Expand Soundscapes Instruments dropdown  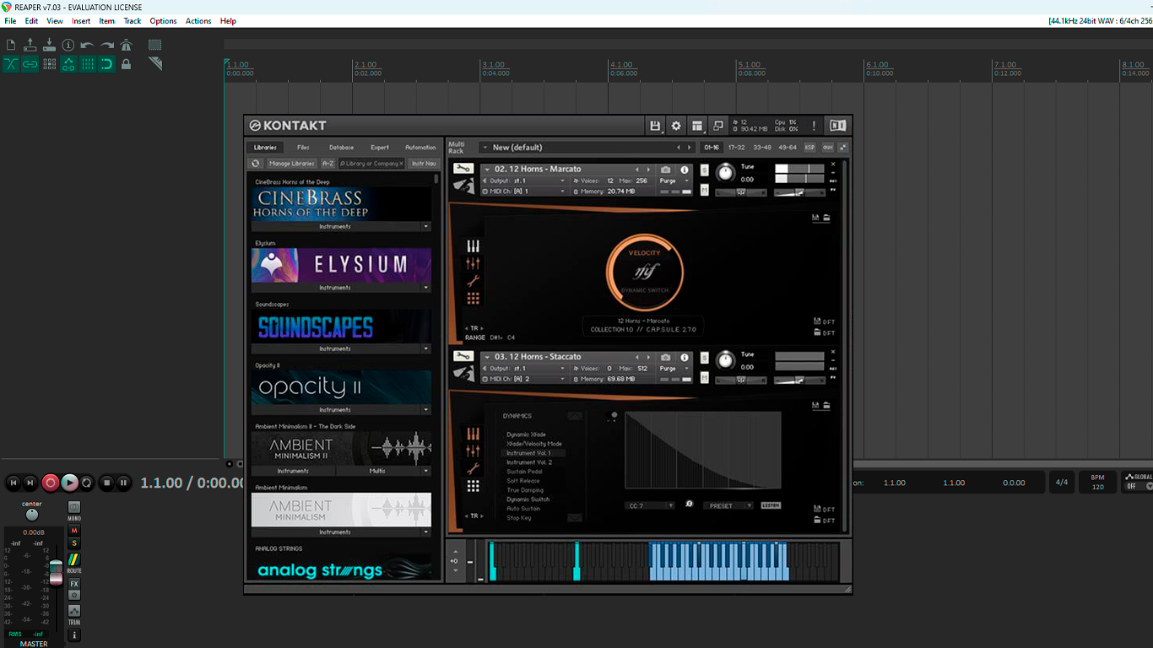[x=425, y=348]
